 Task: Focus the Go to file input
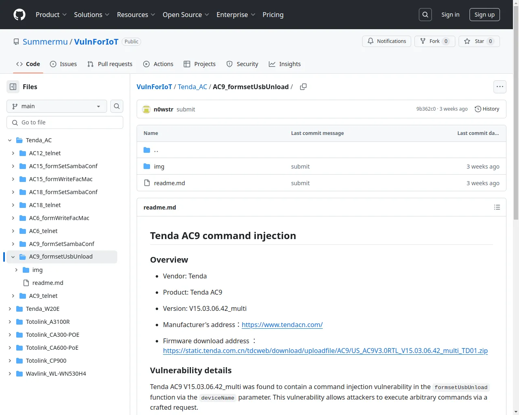pos(65,122)
